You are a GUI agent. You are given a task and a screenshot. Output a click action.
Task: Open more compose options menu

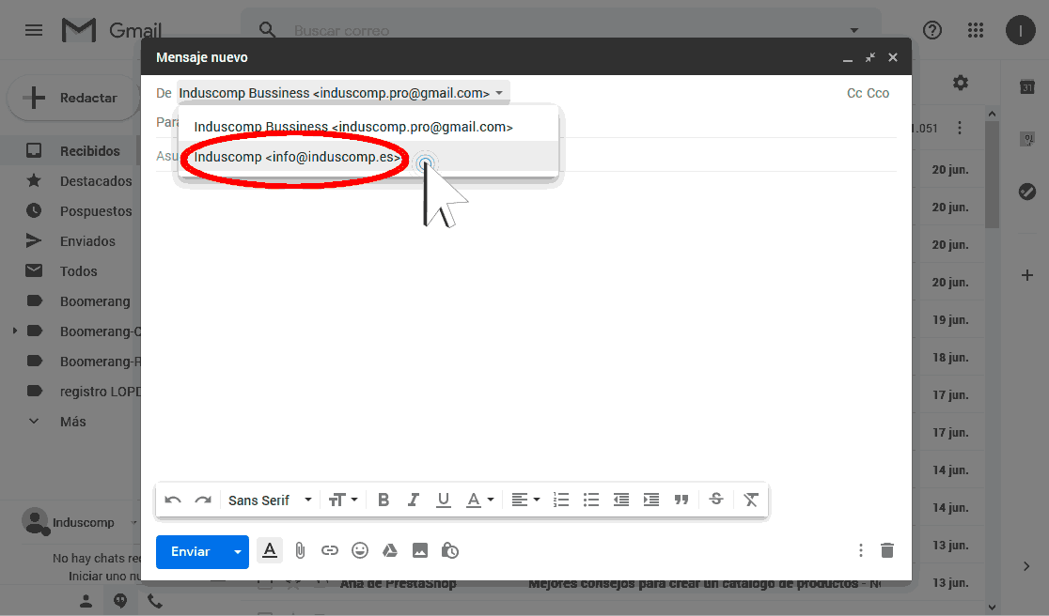click(860, 550)
